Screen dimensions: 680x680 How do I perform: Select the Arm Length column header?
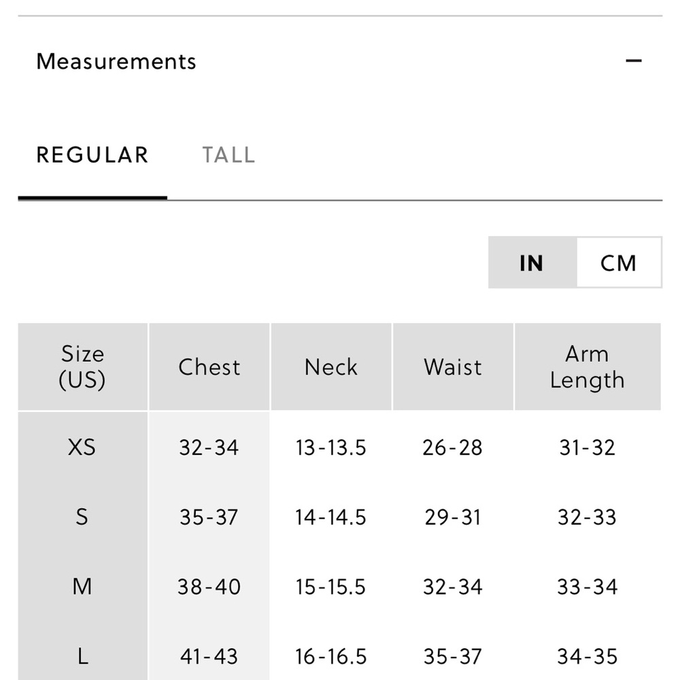click(x=588, y=367)
